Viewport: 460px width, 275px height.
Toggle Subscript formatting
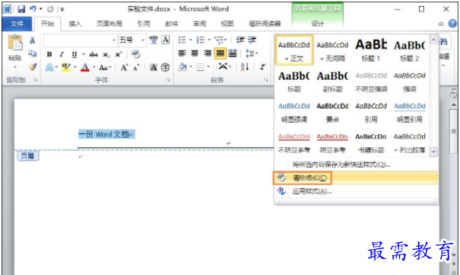106,55
